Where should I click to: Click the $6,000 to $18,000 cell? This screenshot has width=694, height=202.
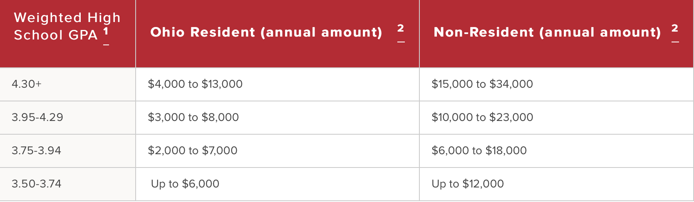[557, 151]
